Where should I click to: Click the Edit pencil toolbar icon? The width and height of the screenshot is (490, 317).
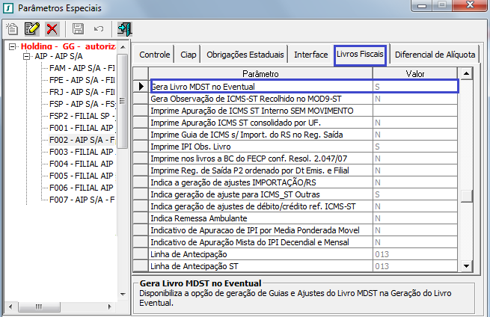pyautogui.click(x=31, y=29)
